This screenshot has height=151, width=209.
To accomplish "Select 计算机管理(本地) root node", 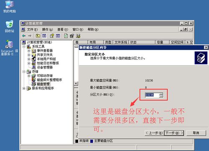I will point(39,42).
